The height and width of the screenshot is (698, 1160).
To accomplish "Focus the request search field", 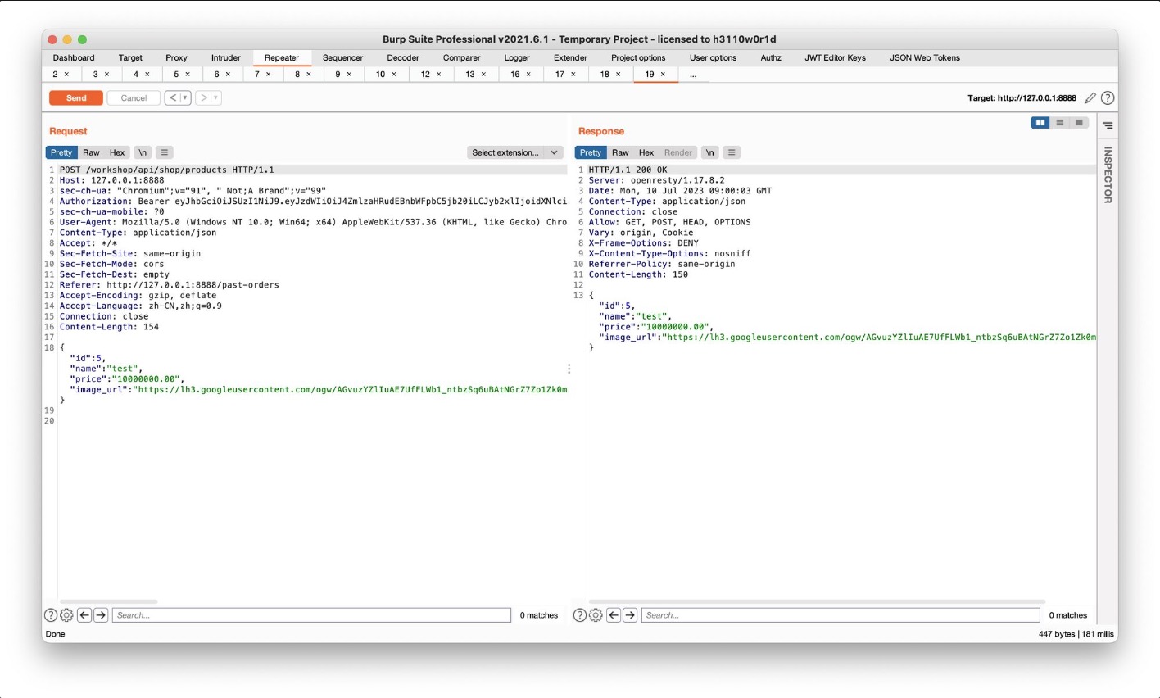I will click(x=311, y=615).
